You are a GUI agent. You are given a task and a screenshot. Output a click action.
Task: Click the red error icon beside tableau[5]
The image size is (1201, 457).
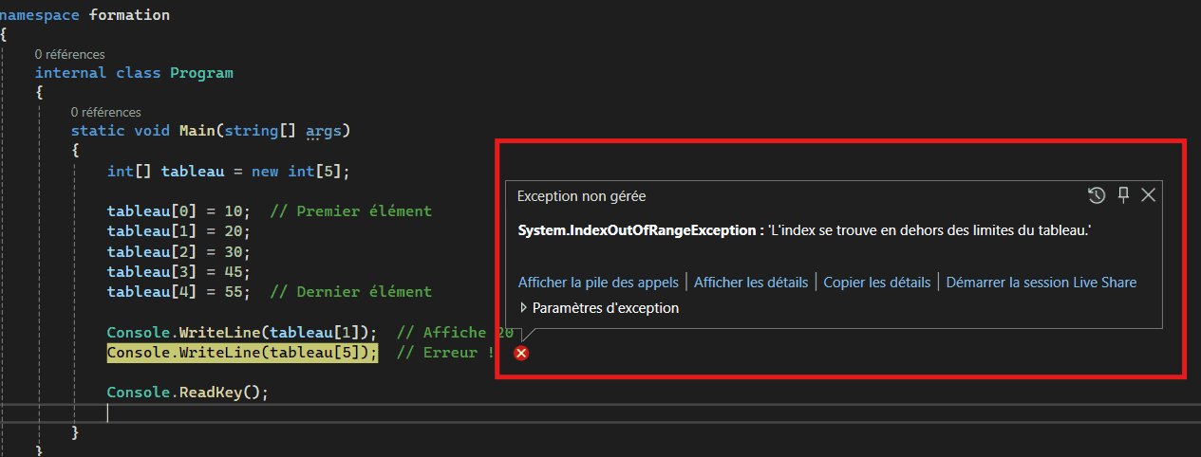click(521, 353)
